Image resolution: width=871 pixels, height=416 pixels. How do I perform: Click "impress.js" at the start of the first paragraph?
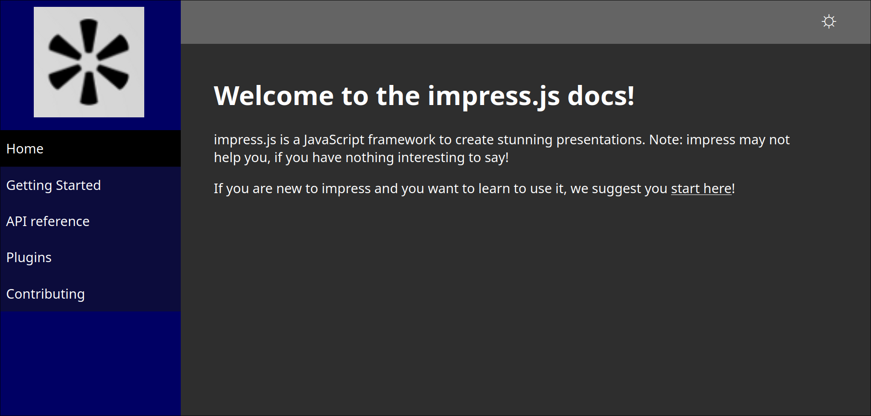245,140
